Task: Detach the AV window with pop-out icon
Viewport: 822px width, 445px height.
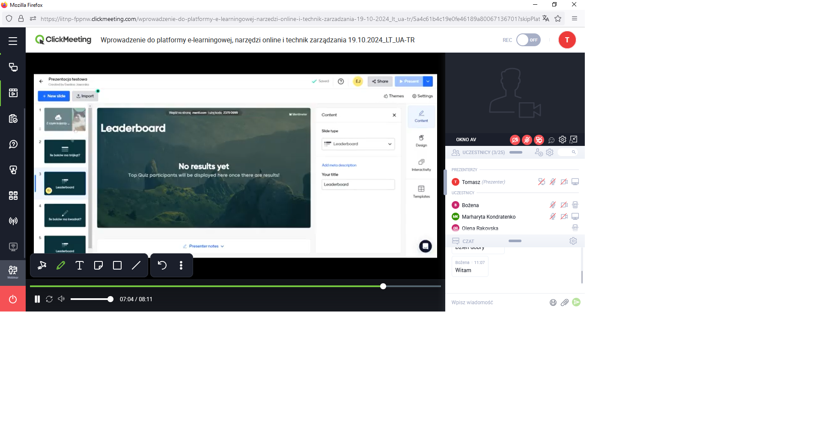Action: pos(574,139)
